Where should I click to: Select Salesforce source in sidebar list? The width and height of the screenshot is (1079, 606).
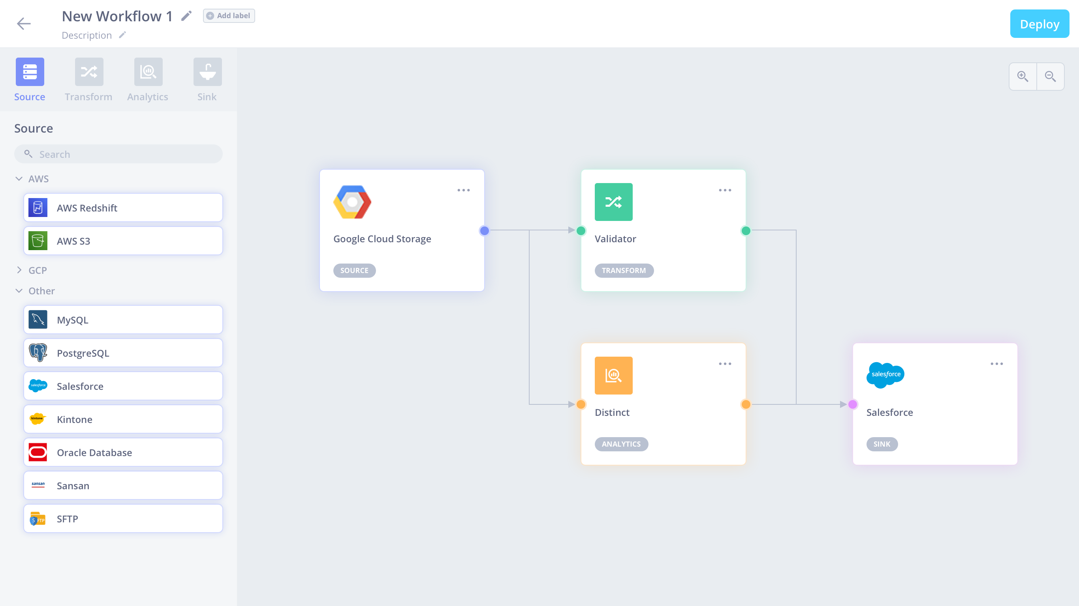click(x=123, y=386)
